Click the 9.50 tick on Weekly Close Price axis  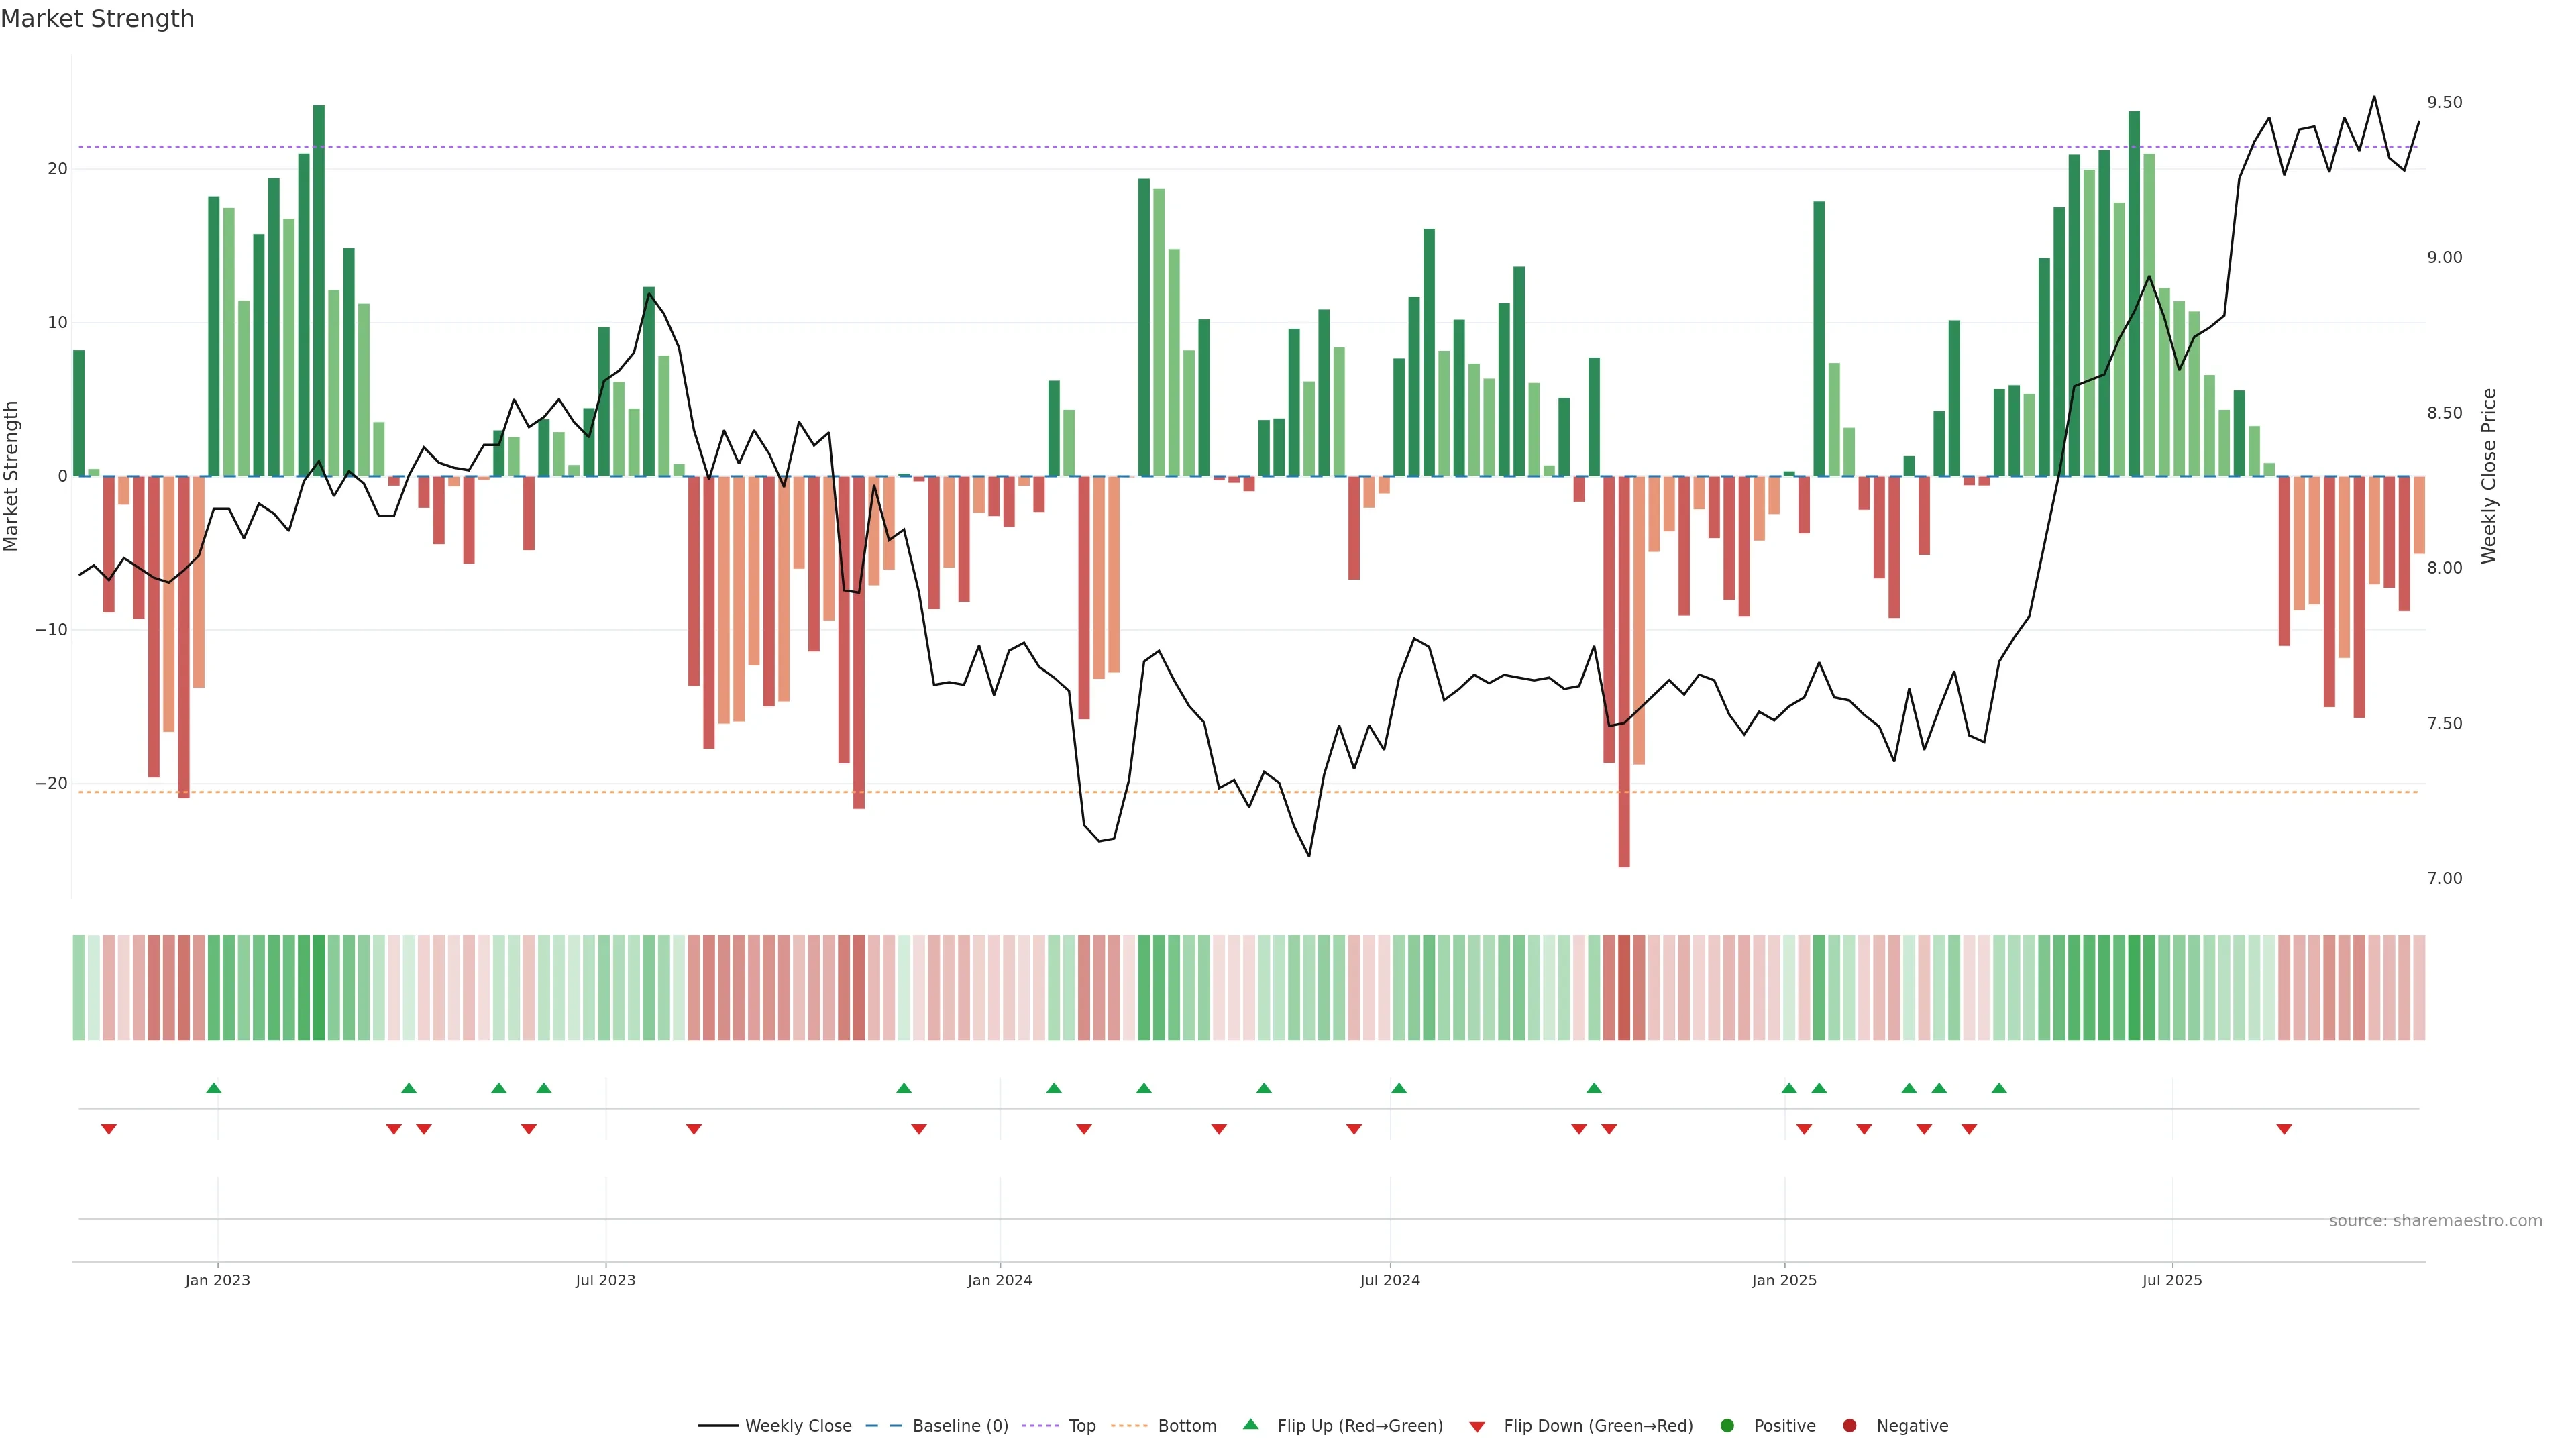[x=2444, y=102]
